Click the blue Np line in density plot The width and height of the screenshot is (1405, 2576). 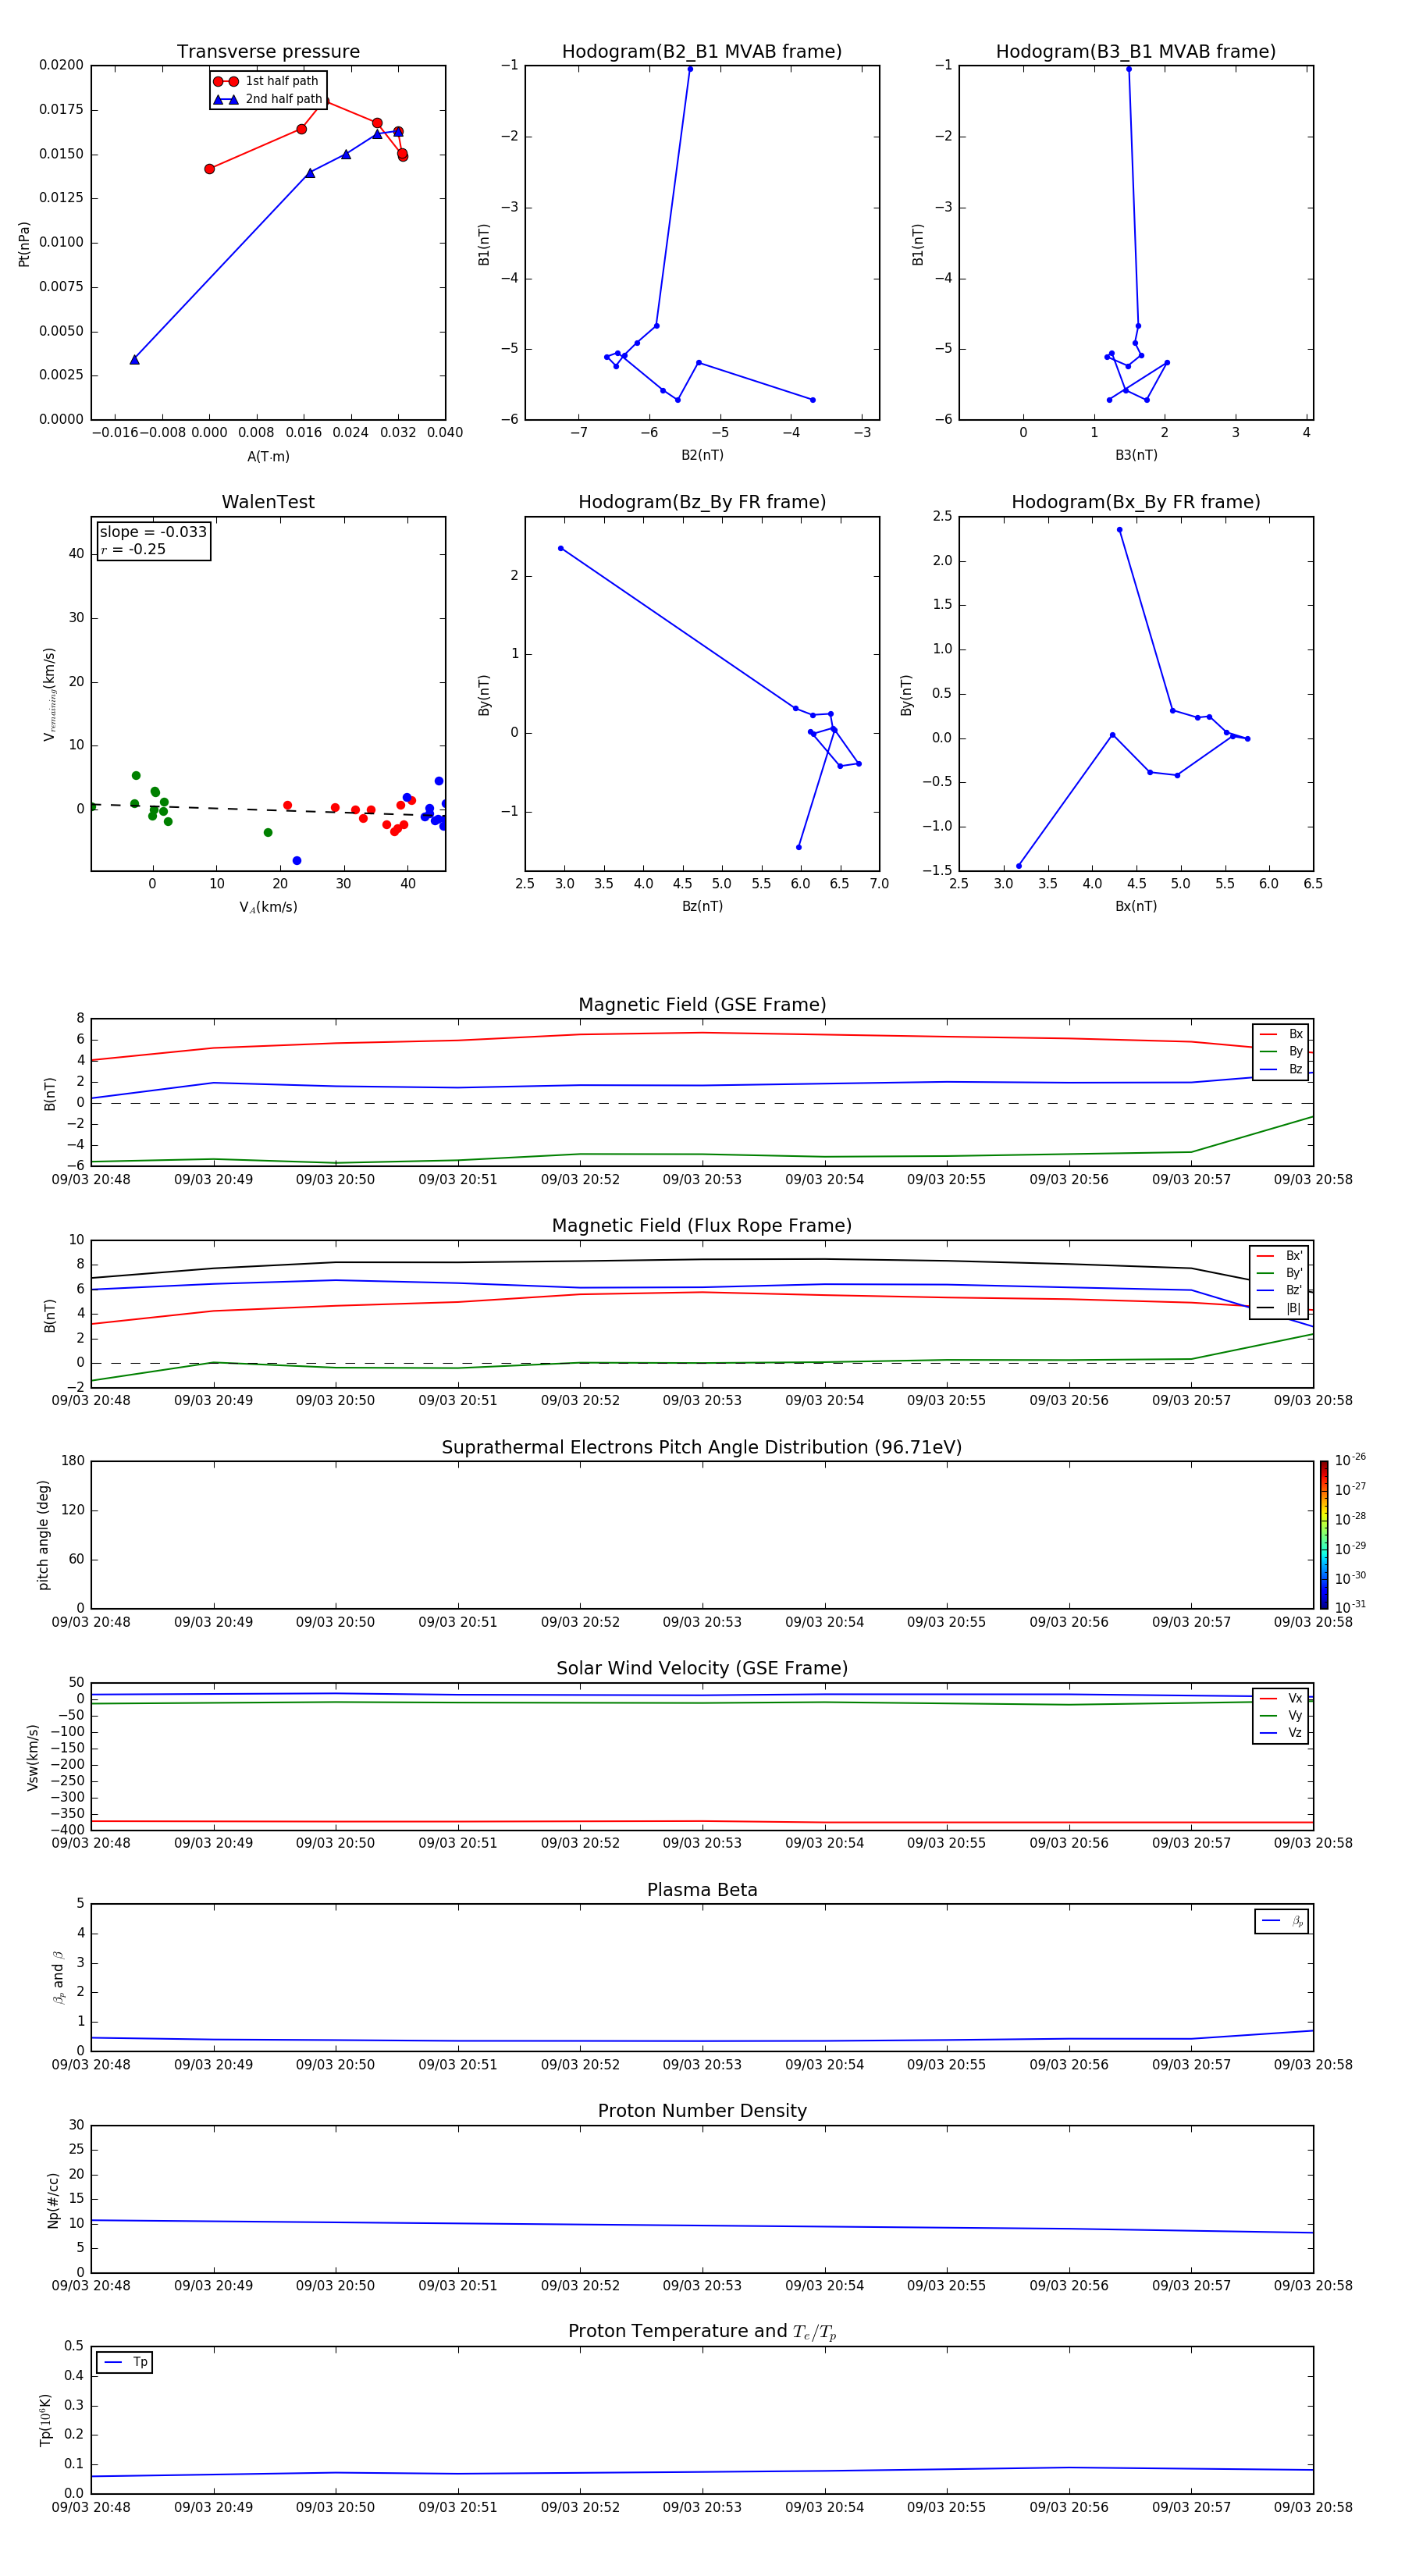(x=702, y=2225)
